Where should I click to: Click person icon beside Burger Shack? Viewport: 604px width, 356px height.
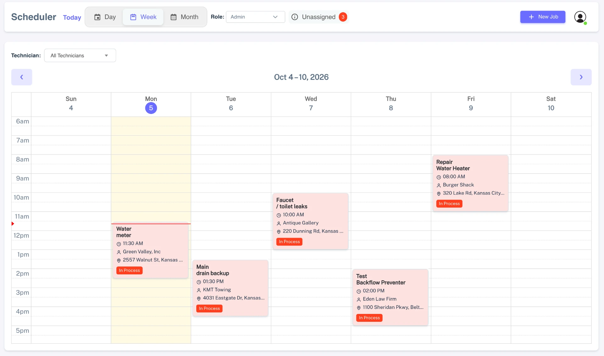439,185
